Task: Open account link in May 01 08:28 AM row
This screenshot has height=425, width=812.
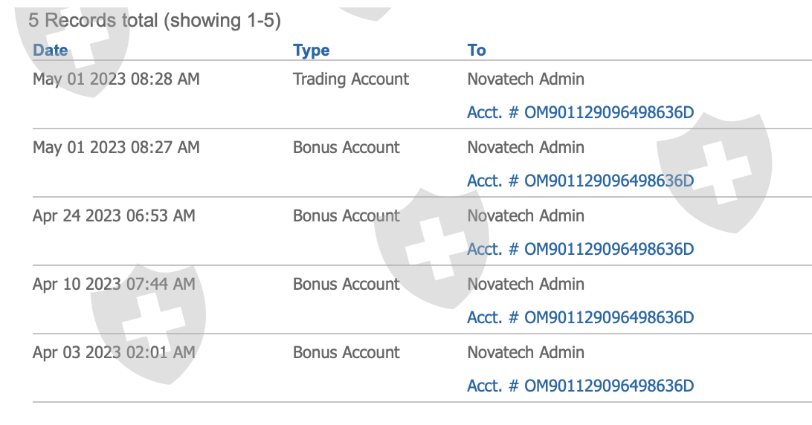Action: coord(580,113)
